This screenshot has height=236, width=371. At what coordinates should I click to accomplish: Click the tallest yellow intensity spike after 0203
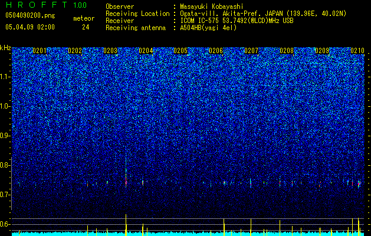point(126,225)
